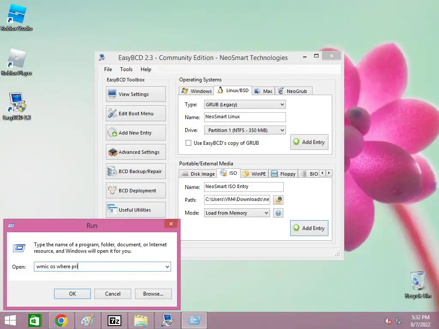Click Browse... in the Run dialog
439x329 pixels.
tap(153, 294)
